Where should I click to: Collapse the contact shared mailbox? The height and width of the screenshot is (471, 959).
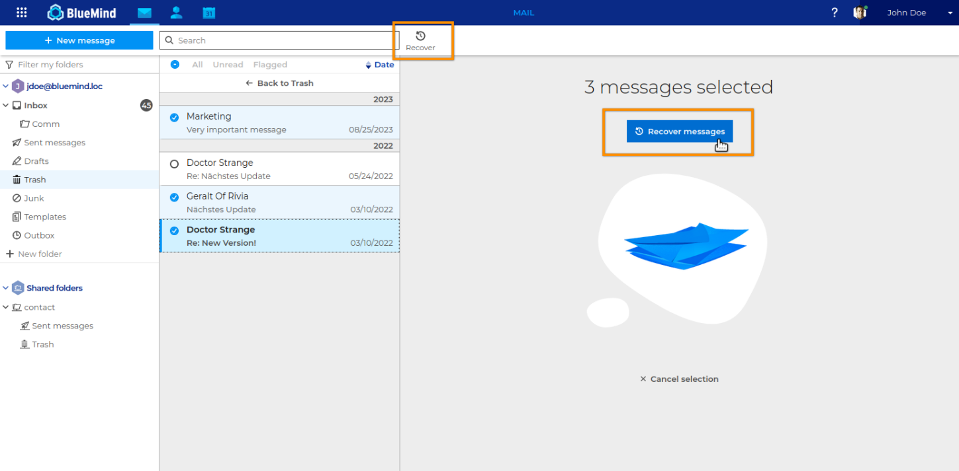6,307
